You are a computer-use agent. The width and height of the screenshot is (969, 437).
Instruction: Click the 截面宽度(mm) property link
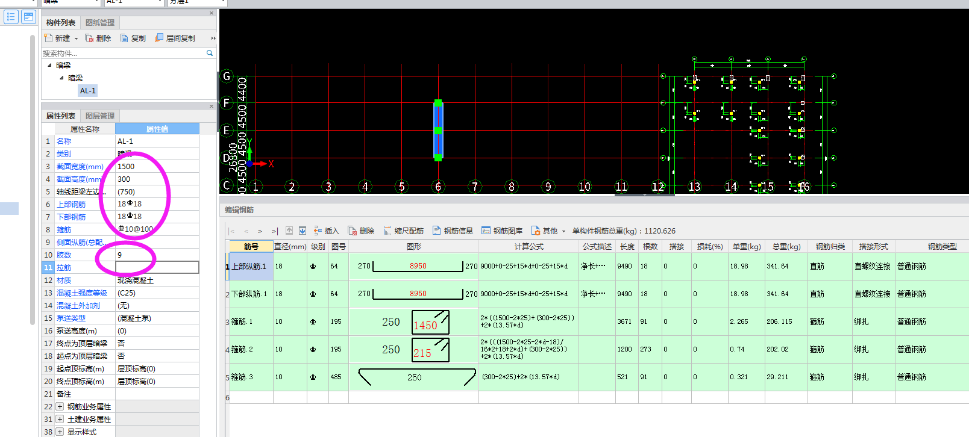pyautogui.click(x=80, y=167)
